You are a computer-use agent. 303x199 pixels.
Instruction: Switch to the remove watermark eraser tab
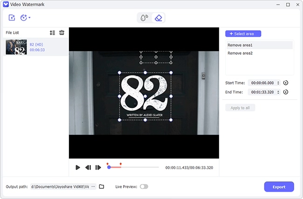(158, 18)
